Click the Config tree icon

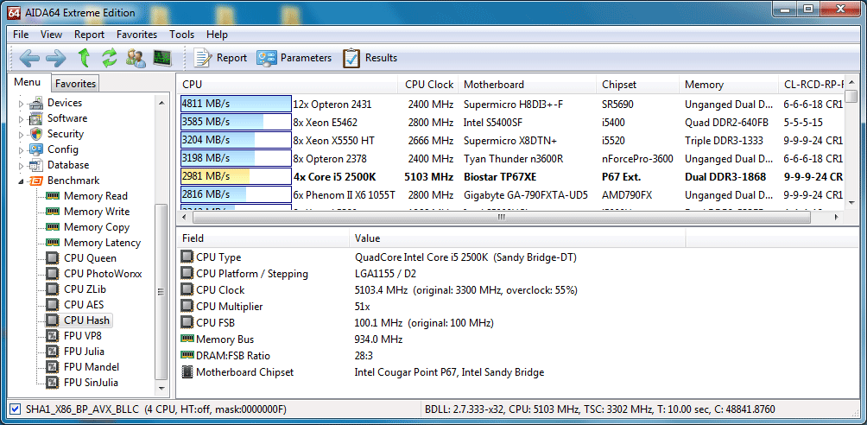(36, 149)
